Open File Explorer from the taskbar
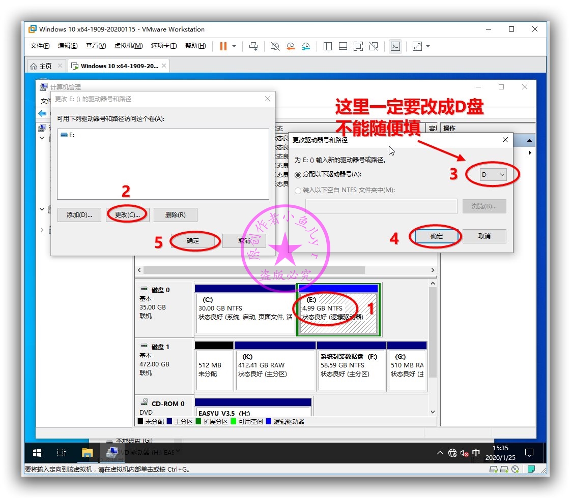Viewport: 571px width, 498px height. [x=87, y=453]
